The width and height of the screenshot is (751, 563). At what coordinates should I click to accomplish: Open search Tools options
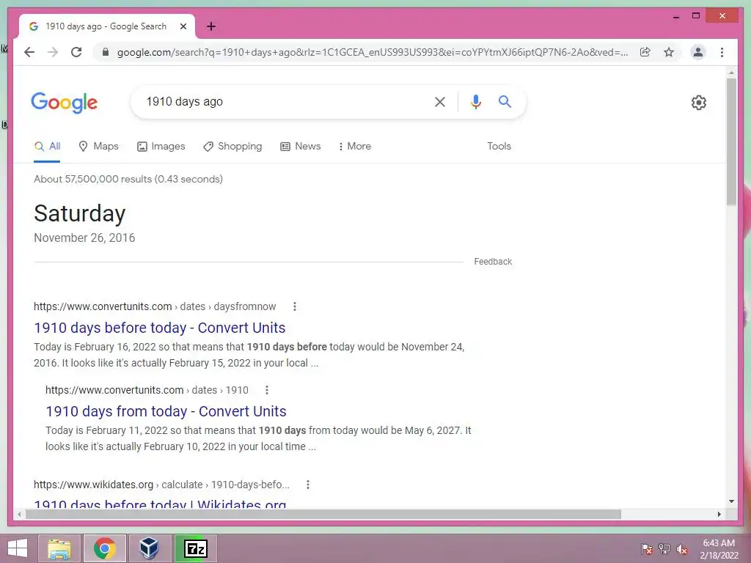499,146
